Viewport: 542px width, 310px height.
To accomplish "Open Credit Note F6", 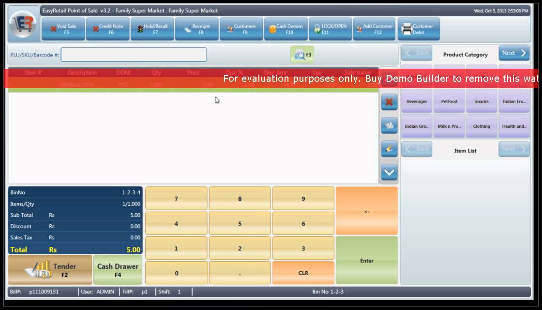I will coord(107,29).
